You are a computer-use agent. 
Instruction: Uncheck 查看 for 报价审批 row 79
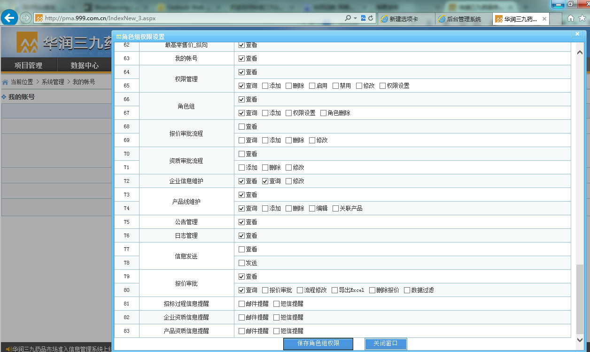[241, 276]
